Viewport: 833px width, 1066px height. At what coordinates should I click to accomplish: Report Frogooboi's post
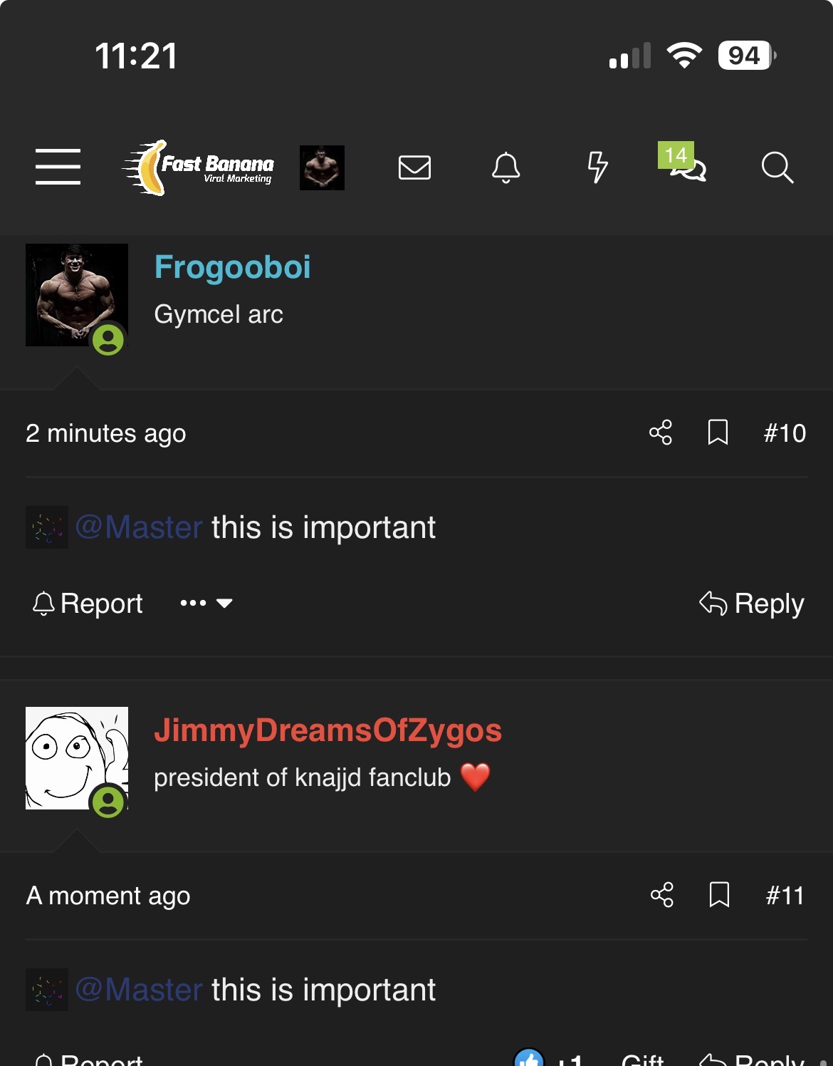coord(88,604)
